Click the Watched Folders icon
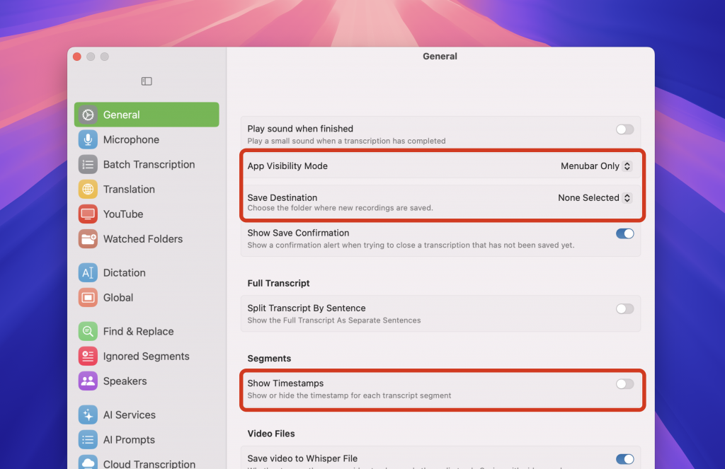The height and width of the screenshot is (469, 725). pos(88,238)
